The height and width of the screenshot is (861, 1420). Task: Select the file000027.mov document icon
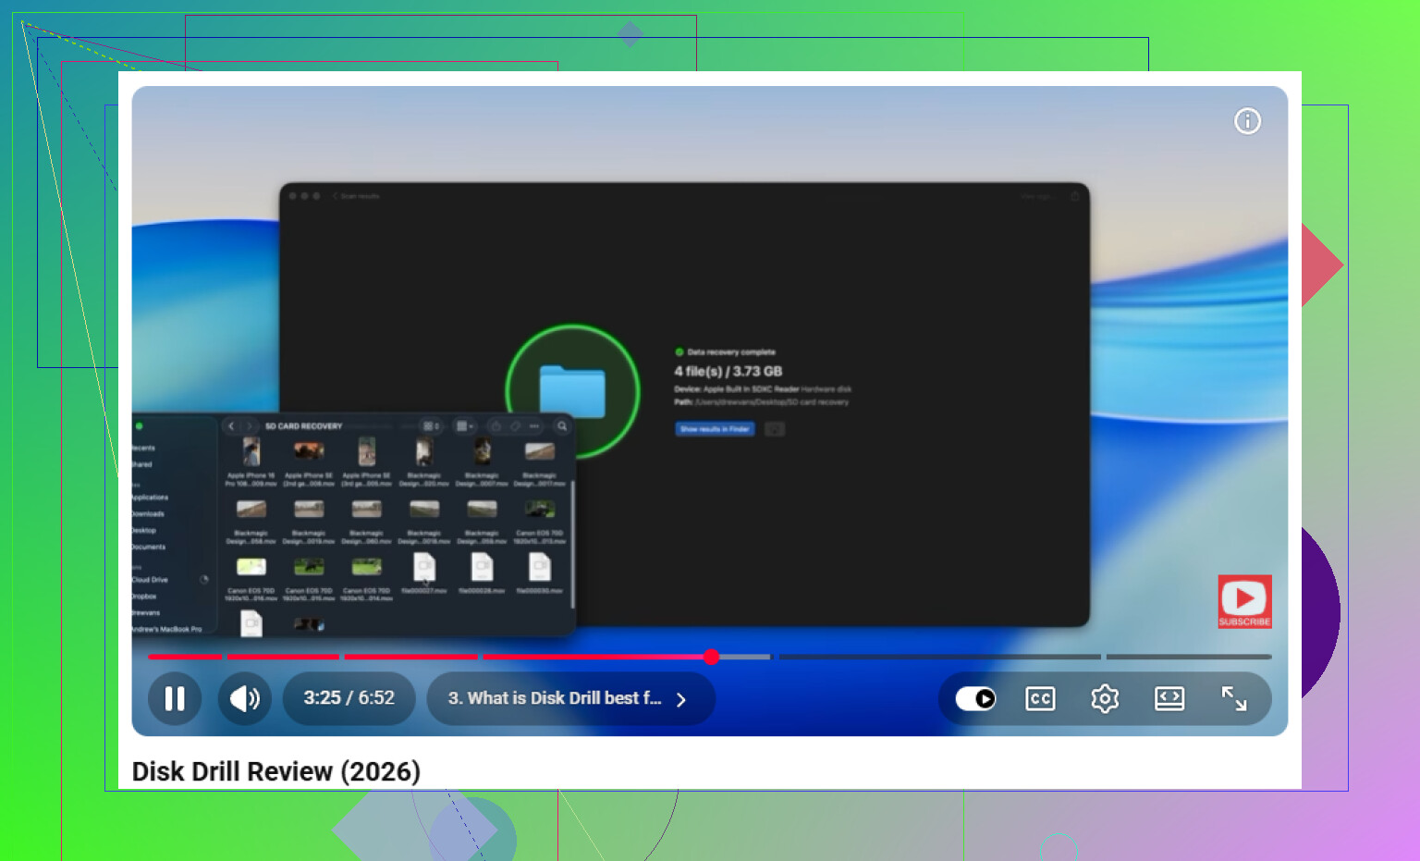click(x=424, y=567)
